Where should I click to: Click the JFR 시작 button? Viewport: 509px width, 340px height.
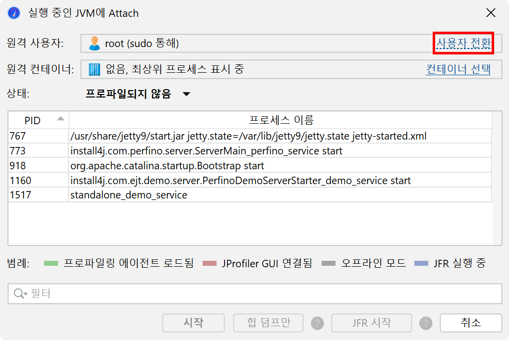[372, 323]
